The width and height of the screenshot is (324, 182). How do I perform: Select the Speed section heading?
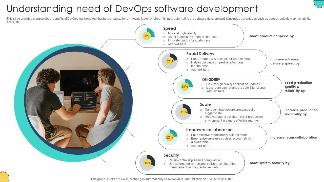tap(169, 28)
